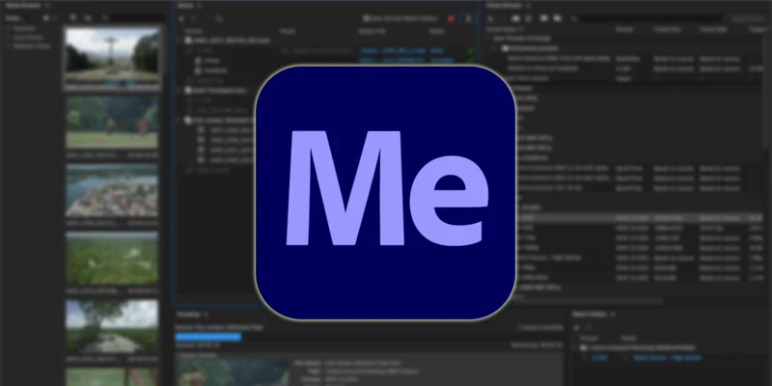Select the tree and path under sky thumbnail
Screen dimensions: 772x386
(112, 326)
